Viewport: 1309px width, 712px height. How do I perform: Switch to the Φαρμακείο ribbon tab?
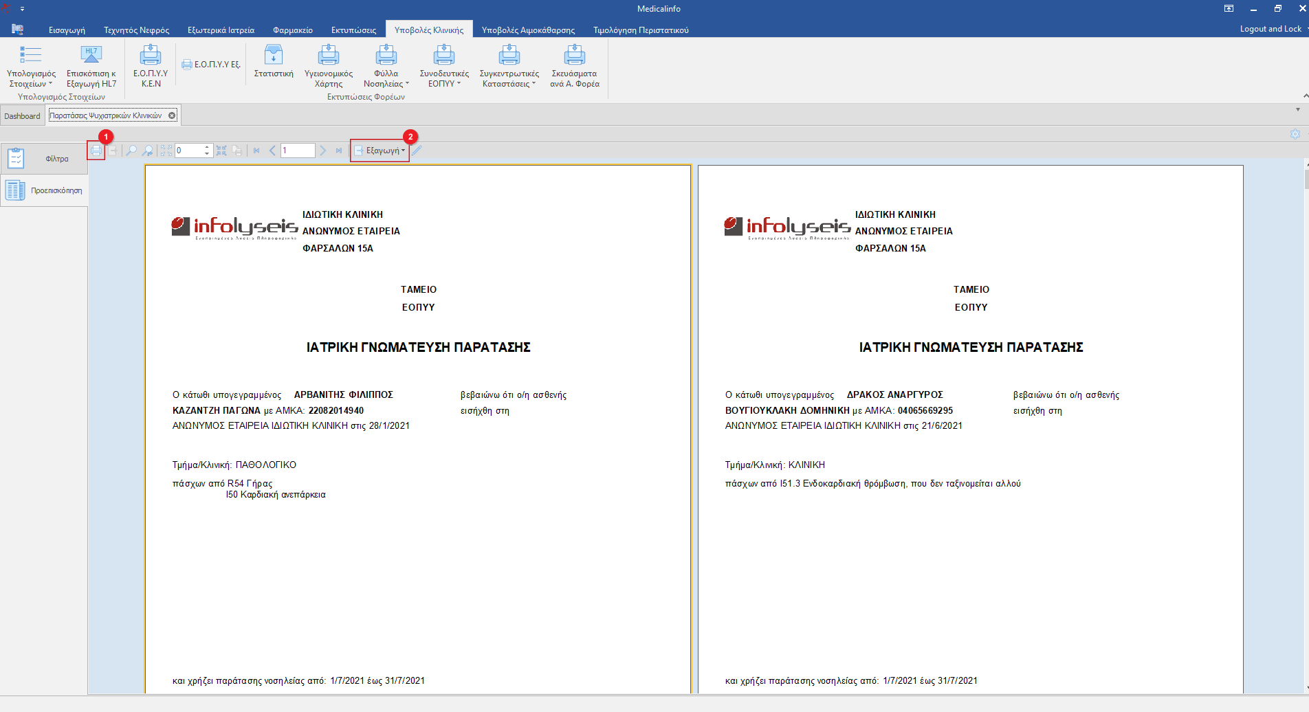pos(292,30)
